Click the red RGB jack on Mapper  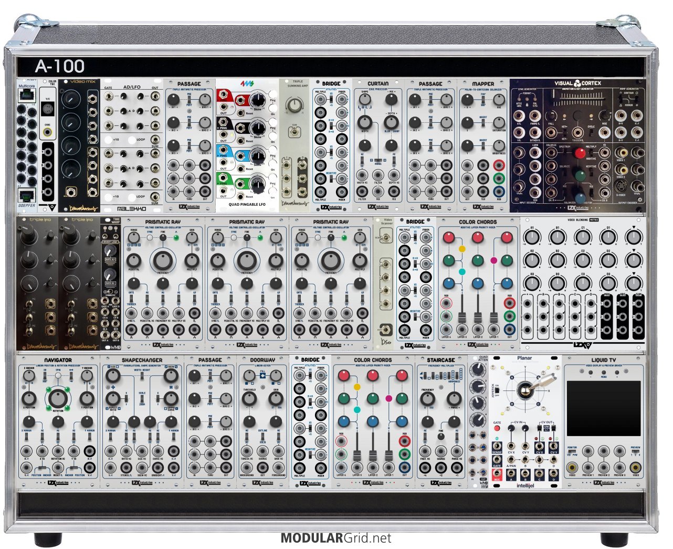pos(499,165)
